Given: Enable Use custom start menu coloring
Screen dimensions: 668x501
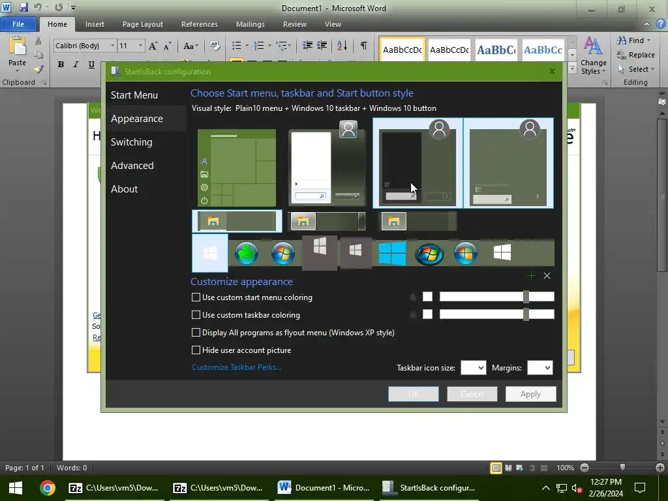Looking at the screenshot, I should 196,297.
